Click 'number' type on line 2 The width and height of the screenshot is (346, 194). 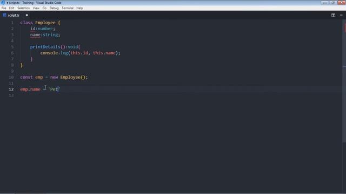(45, 29)
